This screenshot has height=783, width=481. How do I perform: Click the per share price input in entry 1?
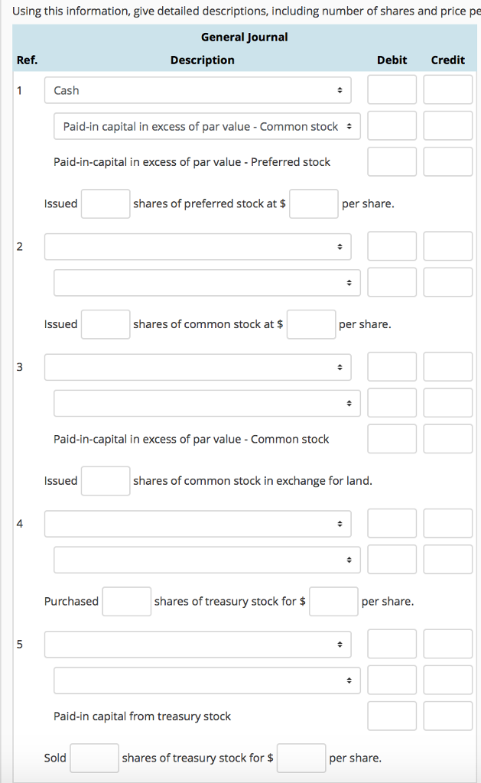(x=314, y=203)
